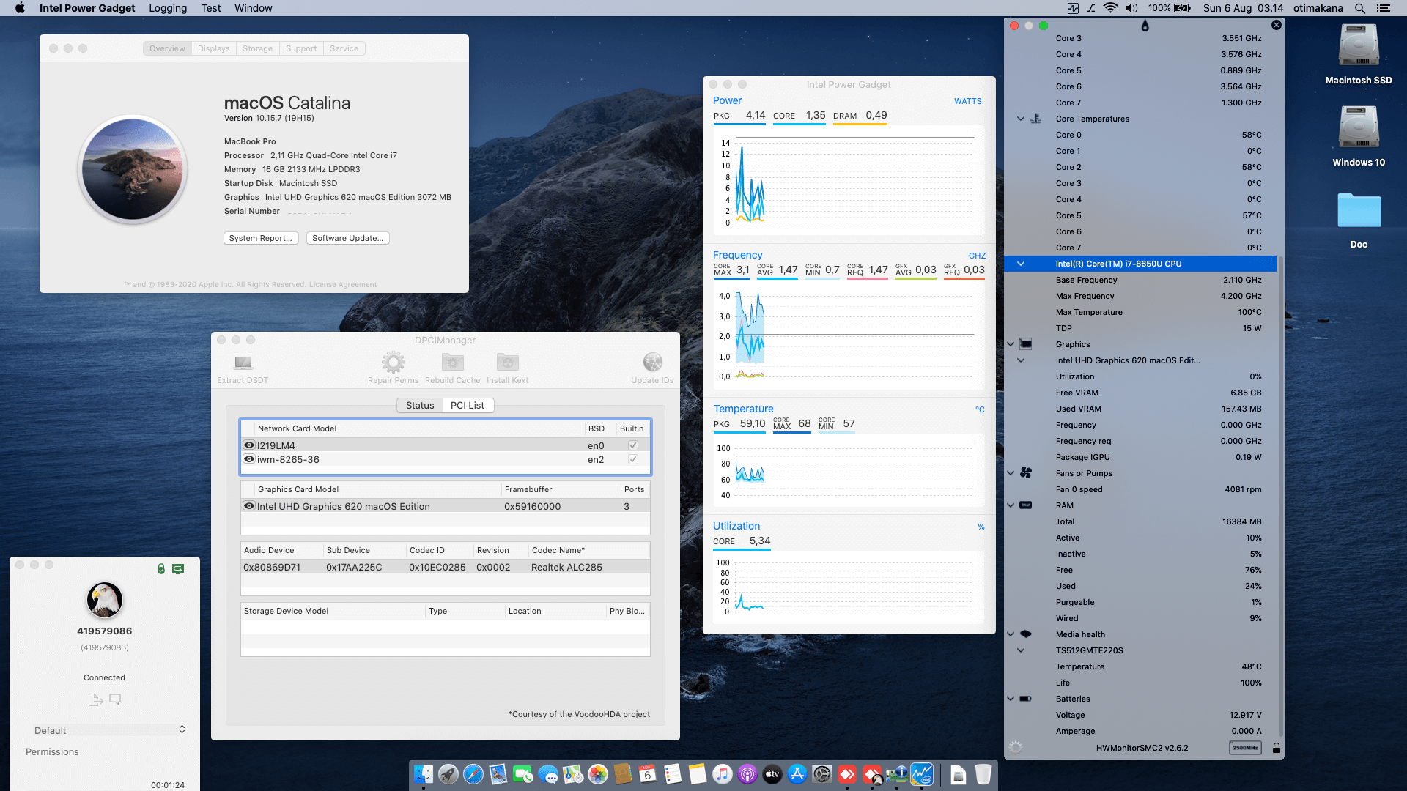The image size is (1407, 791).
Task: Collapse Graphics section in HWMonitorSMC2
Action: pyautogui.click(x=1011, y=344)
